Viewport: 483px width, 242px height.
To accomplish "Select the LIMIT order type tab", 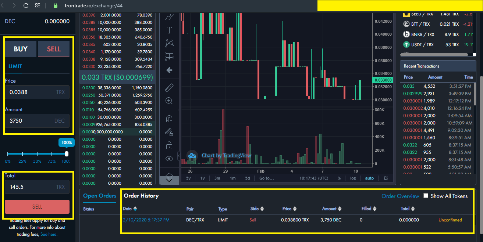I will (15, 66).
